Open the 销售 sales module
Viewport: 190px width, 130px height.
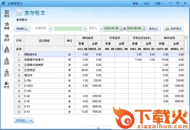pyautogui.click(x=7, y=26)
